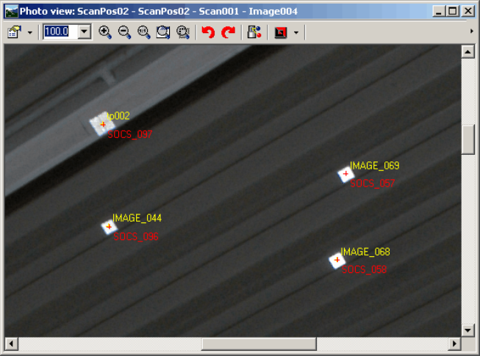Click the zoom to fit window icon
Image resolution: width=480 pixels, height=356 pixels.
tap(162, 32)
